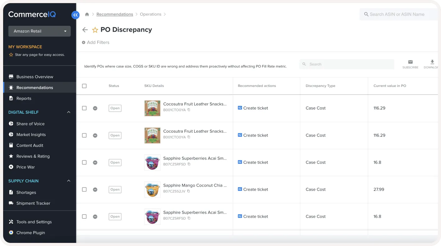Click the chevron after Operations breadcrumb

point(165,14)
